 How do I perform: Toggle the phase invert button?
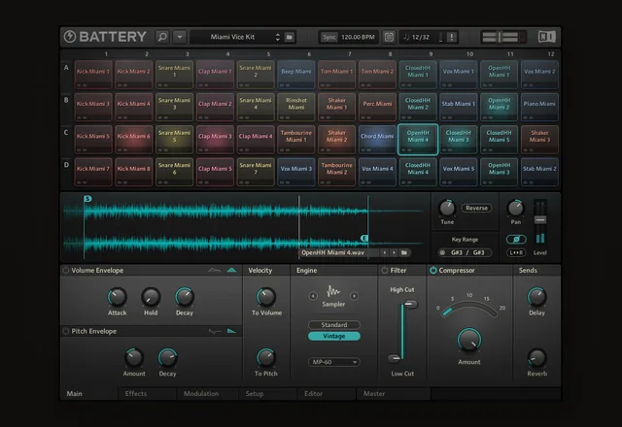516,240
